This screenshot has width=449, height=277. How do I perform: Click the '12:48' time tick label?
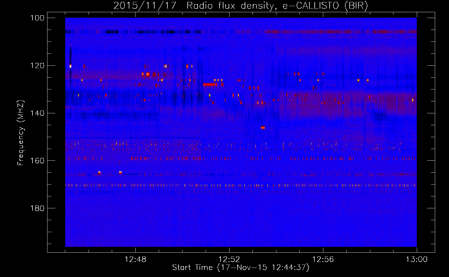(135, 260)
